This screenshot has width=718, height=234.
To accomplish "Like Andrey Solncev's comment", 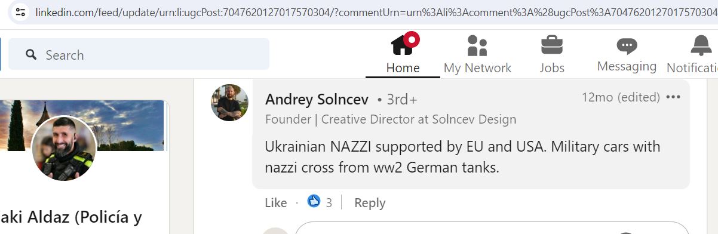I will point(276,203).
